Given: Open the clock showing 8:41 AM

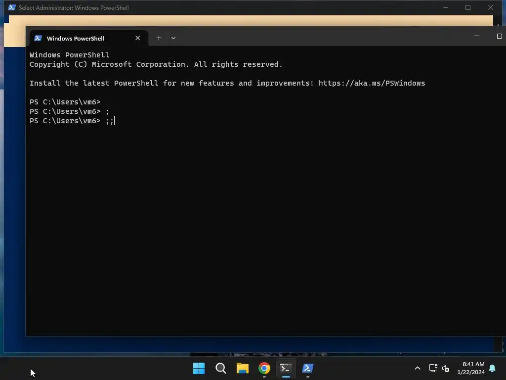Looking at the screenshot, I should click(x=471, y=368).
